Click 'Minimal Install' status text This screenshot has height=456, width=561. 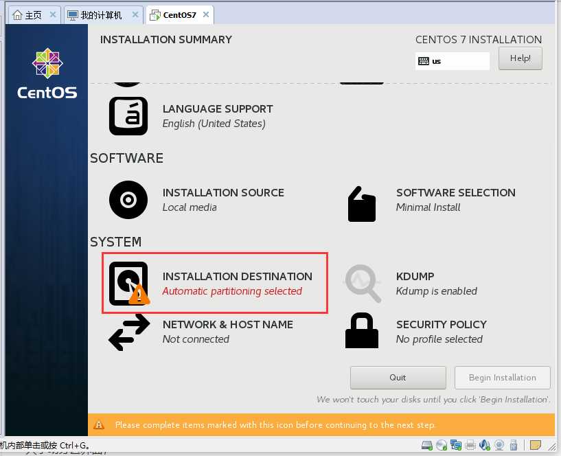click(x=428, y=207)
